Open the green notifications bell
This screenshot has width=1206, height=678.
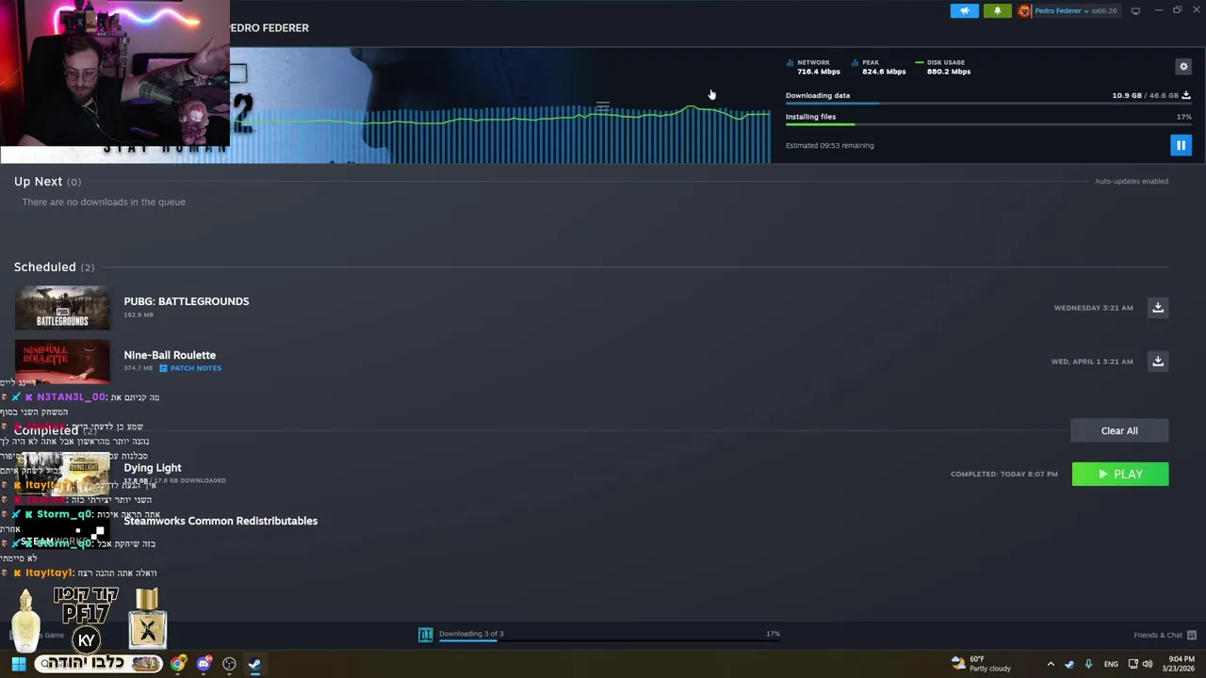tap(997, 11)
